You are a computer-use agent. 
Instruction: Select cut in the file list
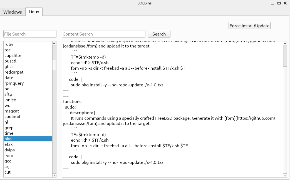point(28,172)
